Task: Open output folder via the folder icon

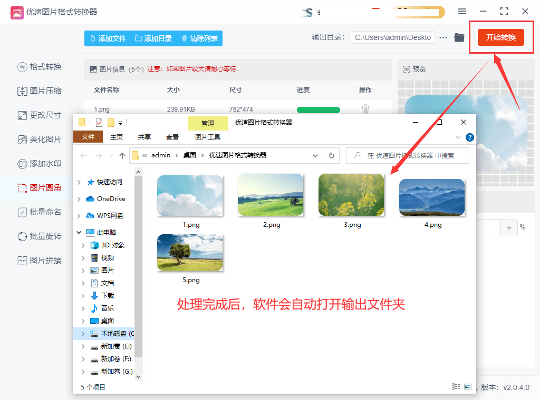Action: [x=459, y=38]
